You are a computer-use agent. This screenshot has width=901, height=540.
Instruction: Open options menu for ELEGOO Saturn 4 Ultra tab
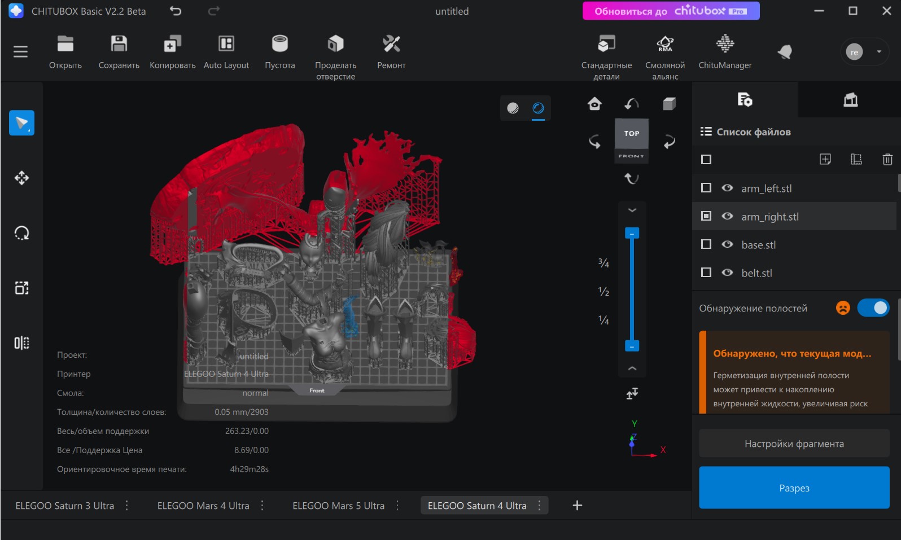tap(539, 506)
